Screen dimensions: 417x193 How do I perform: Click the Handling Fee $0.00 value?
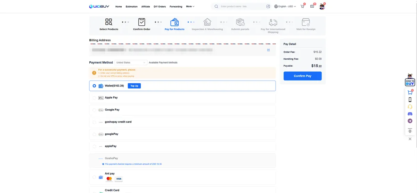[x=318, y=59]
